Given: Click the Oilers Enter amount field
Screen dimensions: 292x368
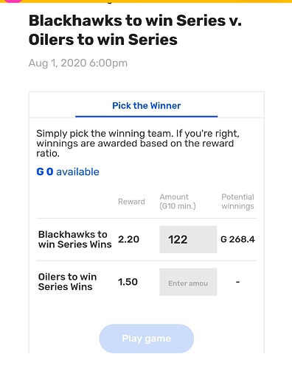Looking at the screenshot, I should (188, 282).
